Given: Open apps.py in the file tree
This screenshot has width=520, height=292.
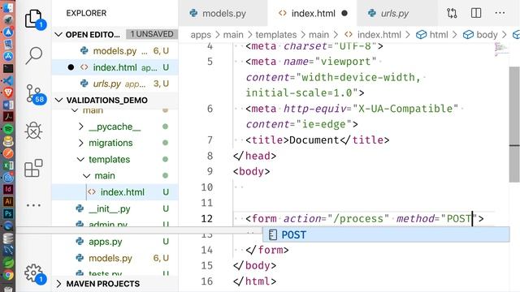Looking at the screenshot, I should click(115, 242).
